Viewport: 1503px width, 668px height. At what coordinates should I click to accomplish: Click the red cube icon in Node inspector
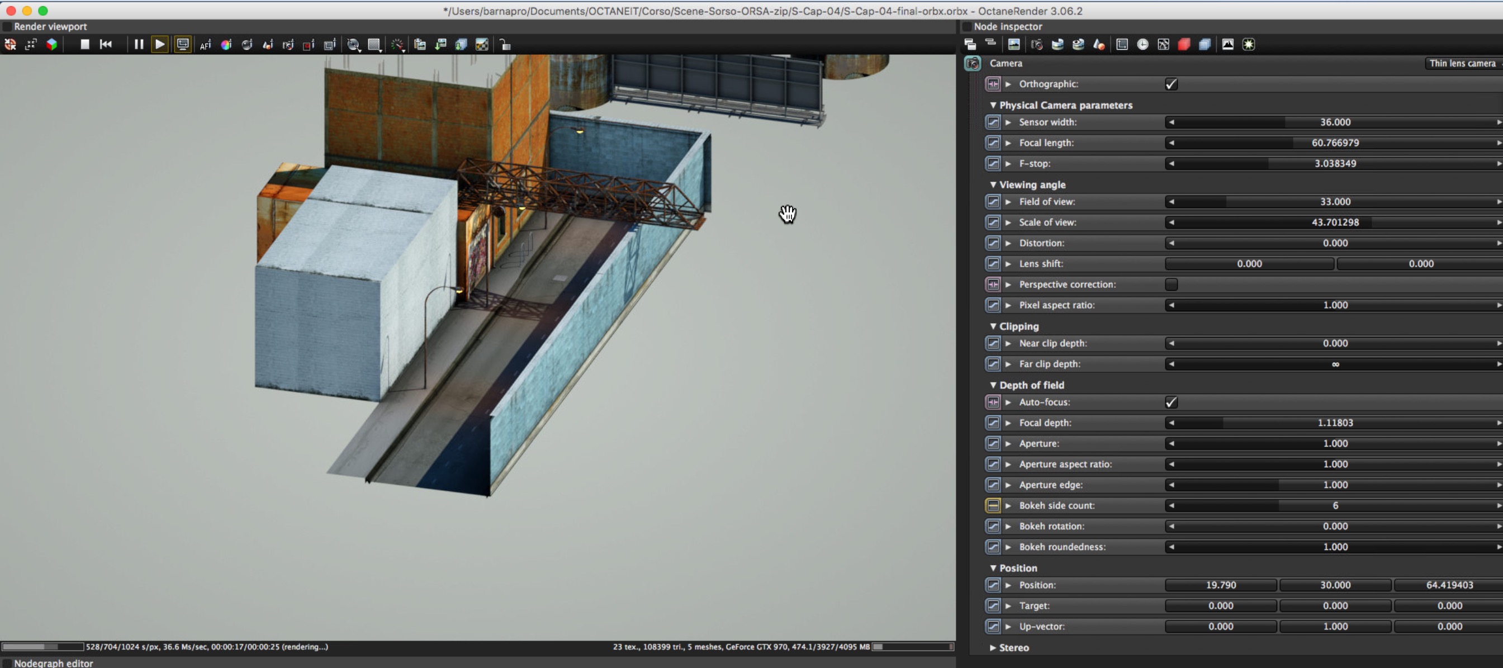[x=1184, y=44]
